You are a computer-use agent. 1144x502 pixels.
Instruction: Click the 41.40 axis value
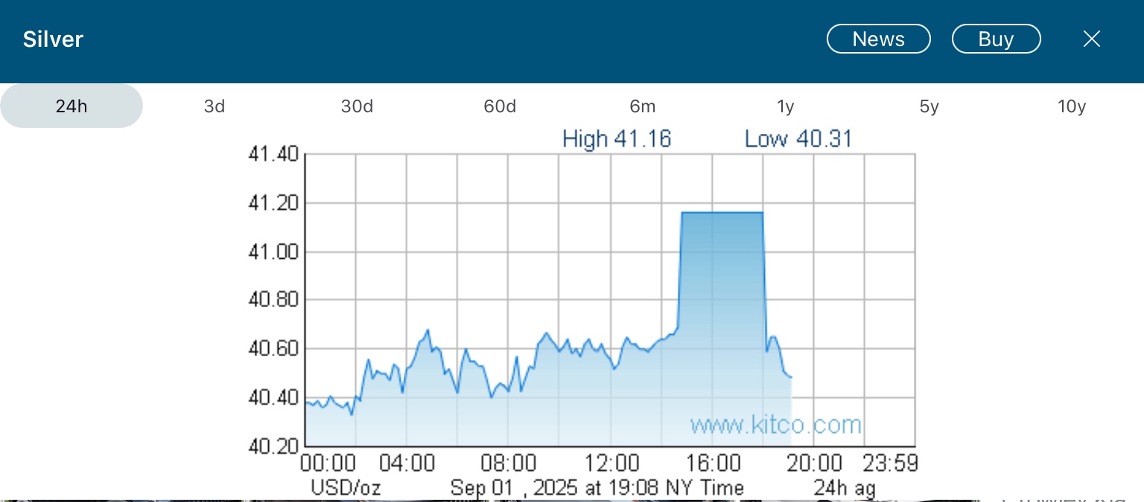click(273, 155)
